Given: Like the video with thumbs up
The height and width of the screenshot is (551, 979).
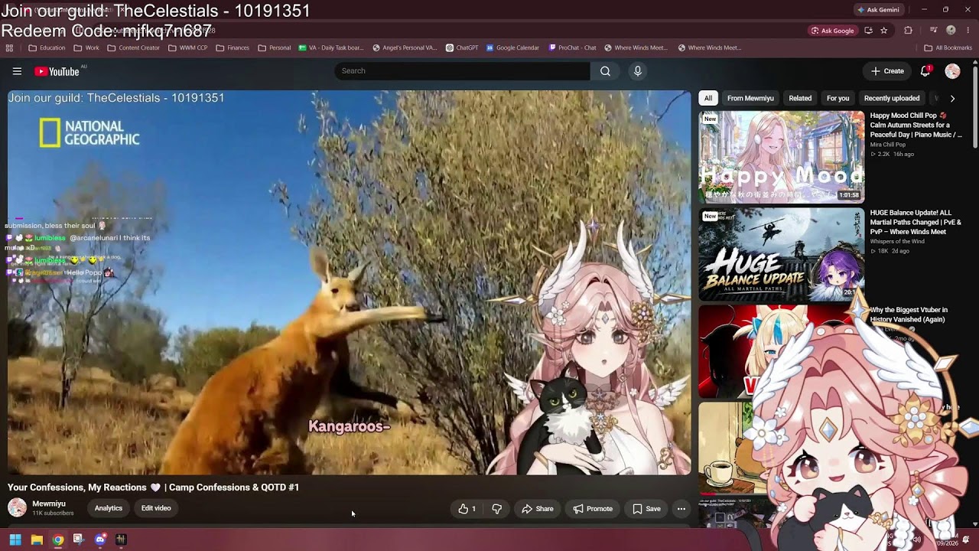Looking at the screenshot, I should (x=467, y=509).
